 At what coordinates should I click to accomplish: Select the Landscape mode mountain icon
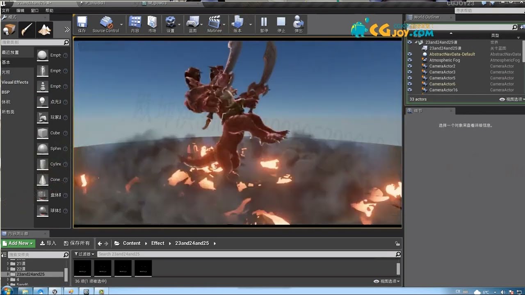click(44, 29)
